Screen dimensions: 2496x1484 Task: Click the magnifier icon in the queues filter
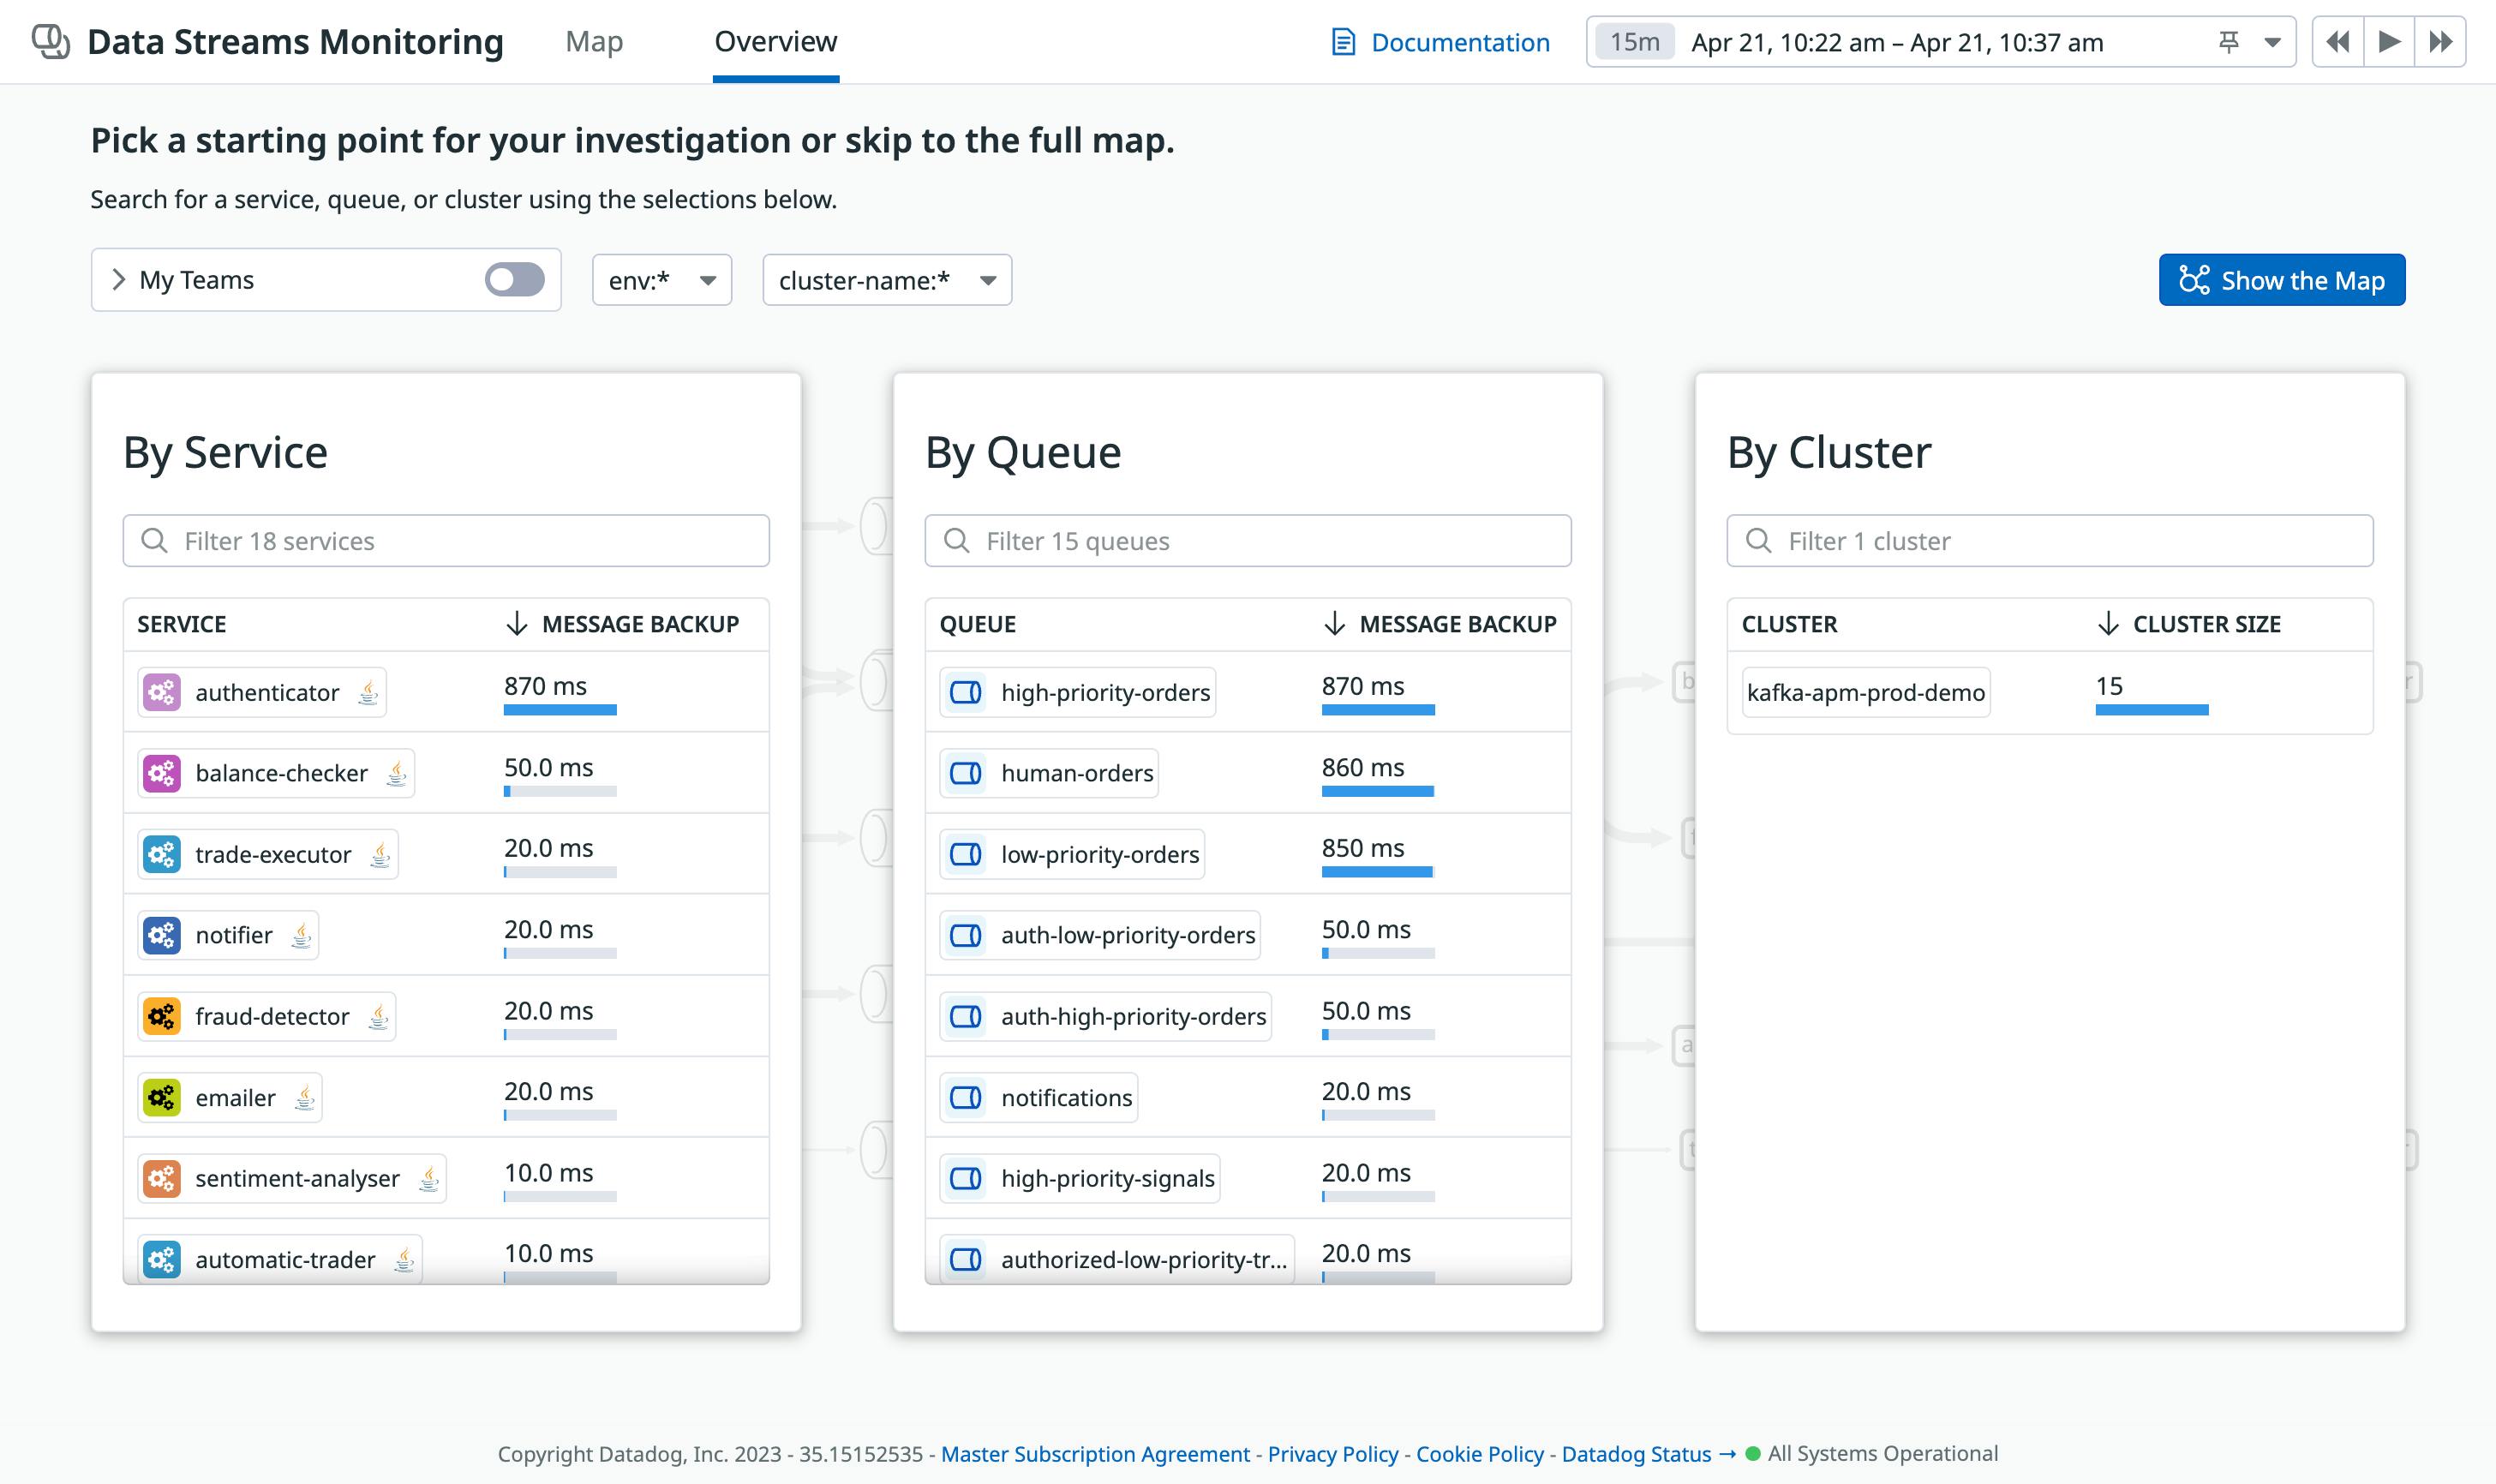(x=957, y=540)
